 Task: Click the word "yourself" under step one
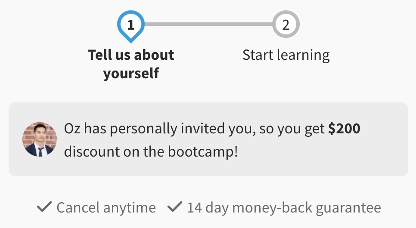coord(131,73)
